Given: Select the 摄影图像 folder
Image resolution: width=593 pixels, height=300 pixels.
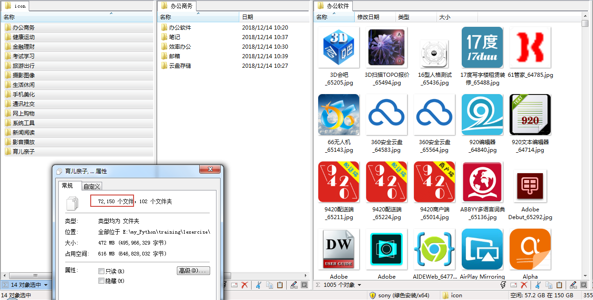Looking at the screenshot, I should coord(78,75).
